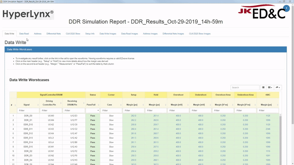Go to Setup Info tab
The width and height of the screenshot is (294, 165).
(90, 33)
